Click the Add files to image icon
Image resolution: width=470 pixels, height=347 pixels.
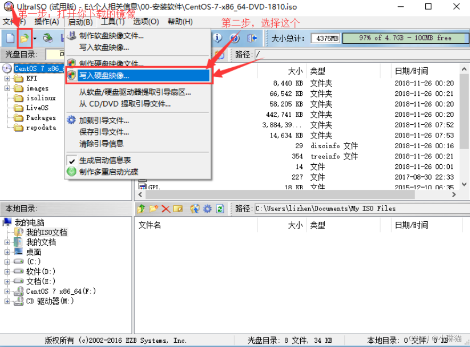click(195, 208)
